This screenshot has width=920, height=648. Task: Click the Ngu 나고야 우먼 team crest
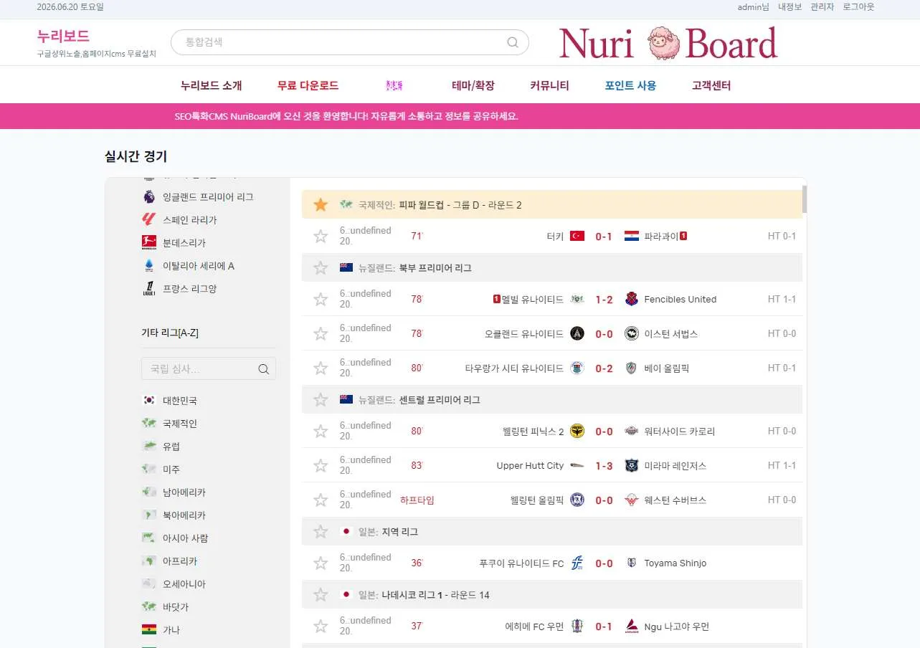[632, 626]
